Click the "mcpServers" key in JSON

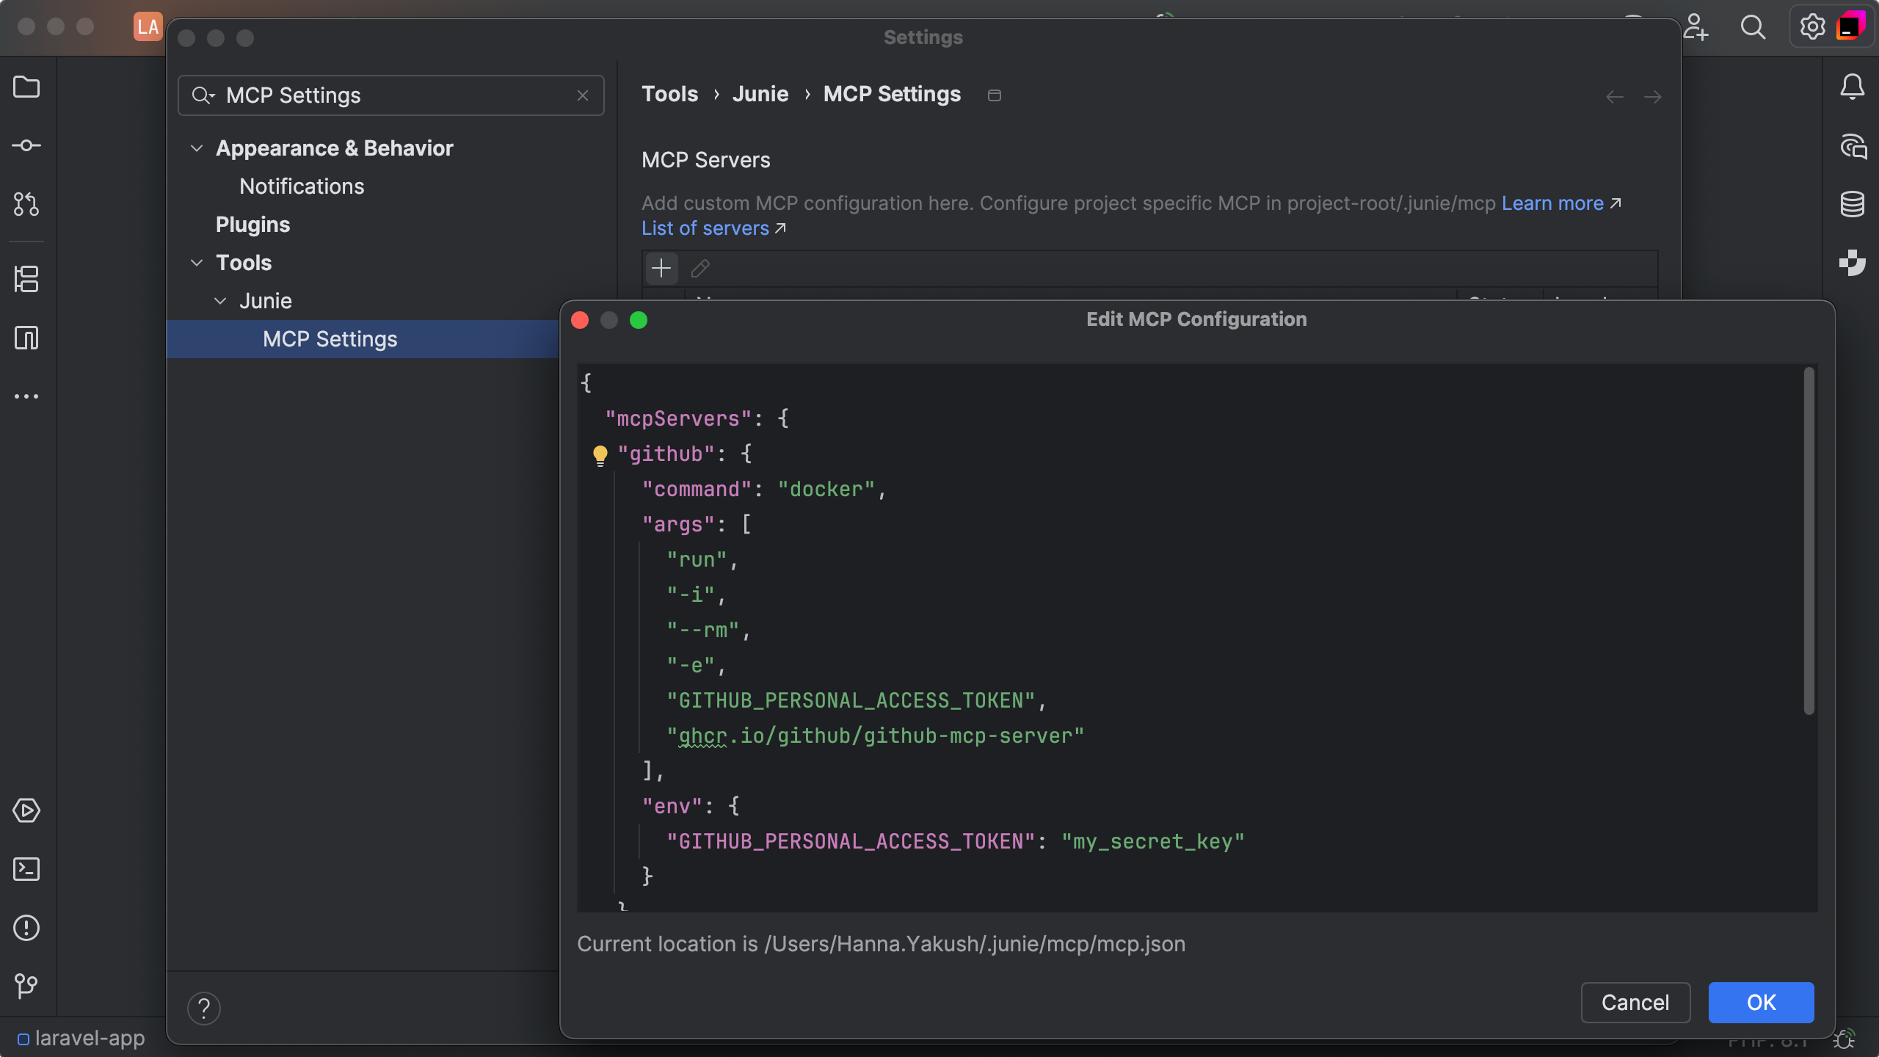pos(678,418)
